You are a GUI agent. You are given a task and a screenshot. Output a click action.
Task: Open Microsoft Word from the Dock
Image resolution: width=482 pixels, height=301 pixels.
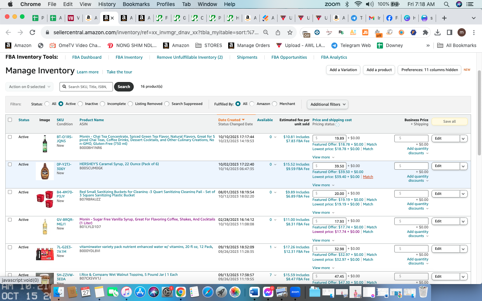(255, 292)
